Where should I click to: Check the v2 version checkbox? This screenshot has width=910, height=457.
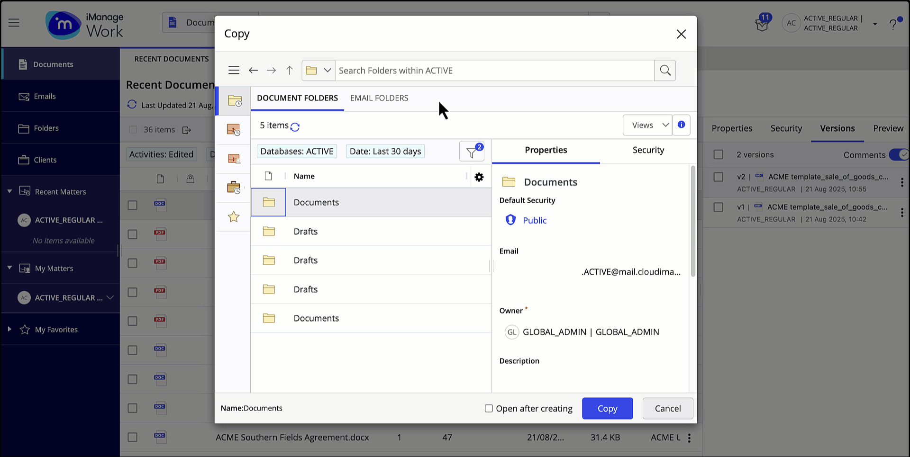click(x=719, y=177)
